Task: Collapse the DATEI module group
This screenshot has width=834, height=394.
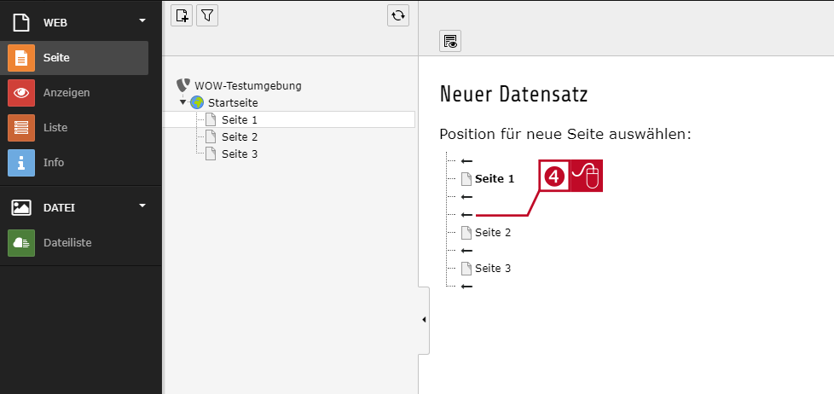Action: pos(142,206)
